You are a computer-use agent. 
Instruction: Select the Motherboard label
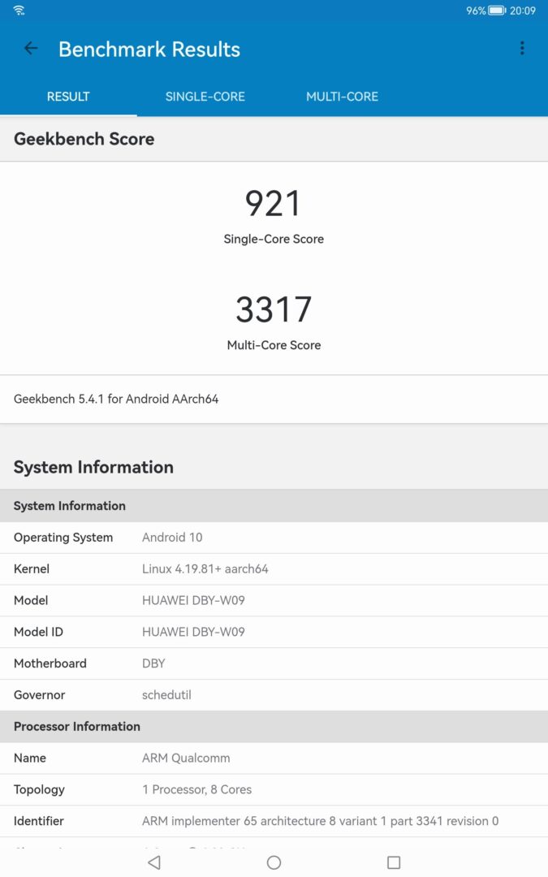(50, 663)
